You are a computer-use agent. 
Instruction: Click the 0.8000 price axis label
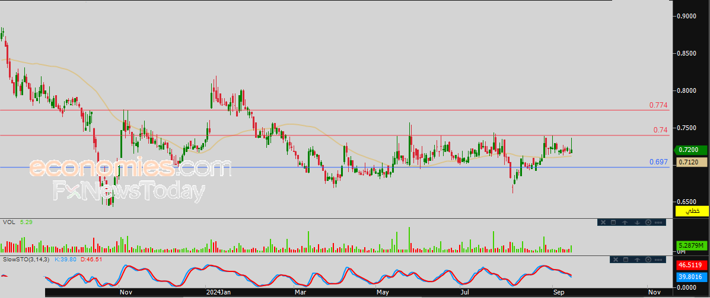(687, 90)
